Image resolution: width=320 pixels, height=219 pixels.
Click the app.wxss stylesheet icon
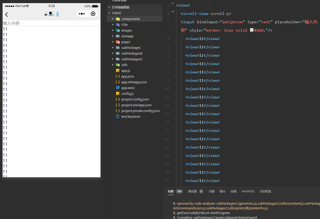[118, 88]
